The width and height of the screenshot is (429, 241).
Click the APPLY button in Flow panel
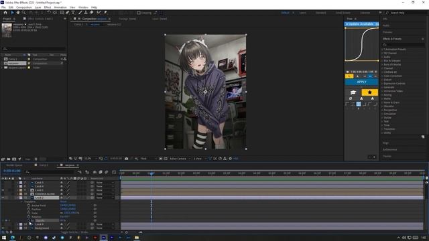tap(361, 82)
